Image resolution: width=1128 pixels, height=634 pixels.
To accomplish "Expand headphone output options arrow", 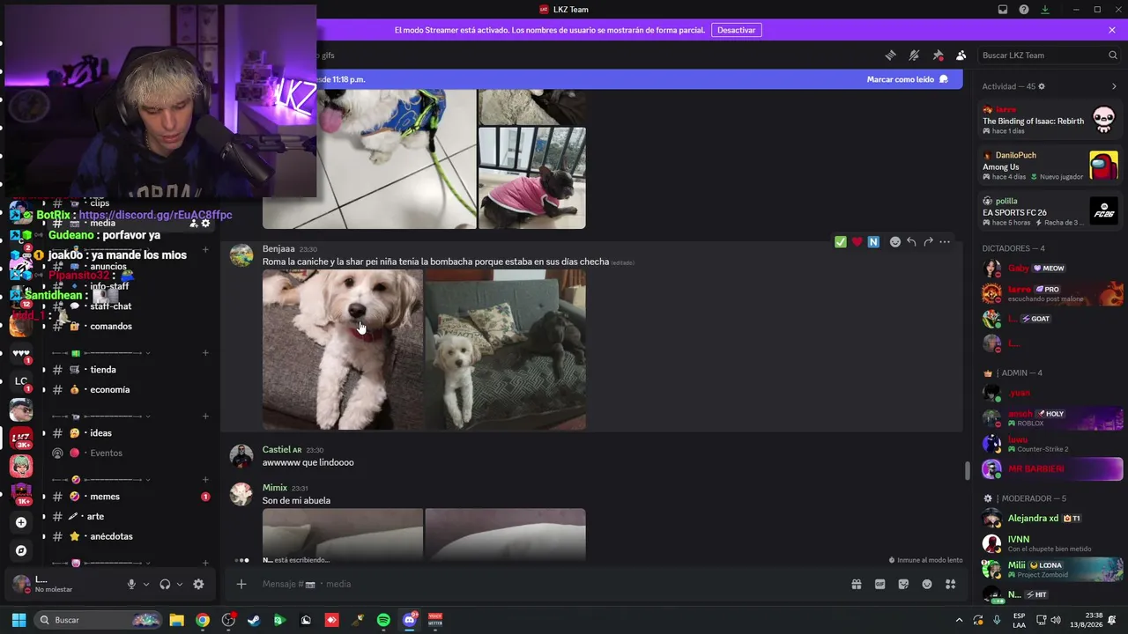I will [x=180, y=584].
